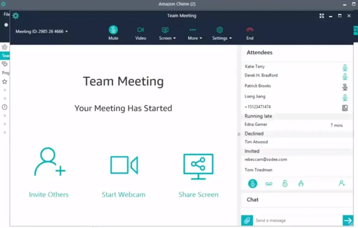Open the chat rooms icon in Chime sidebar
Viewport: 358px width, 228px height.
pyautogui.click(x=5, y=64)
